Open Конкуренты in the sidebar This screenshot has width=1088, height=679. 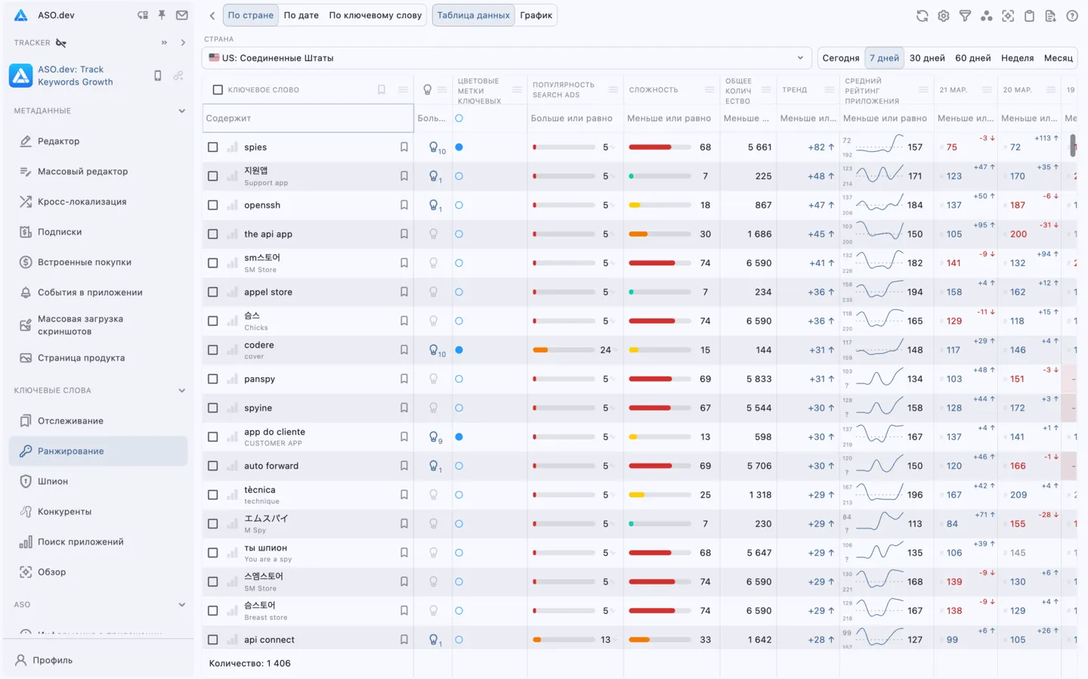pos(64,512)
